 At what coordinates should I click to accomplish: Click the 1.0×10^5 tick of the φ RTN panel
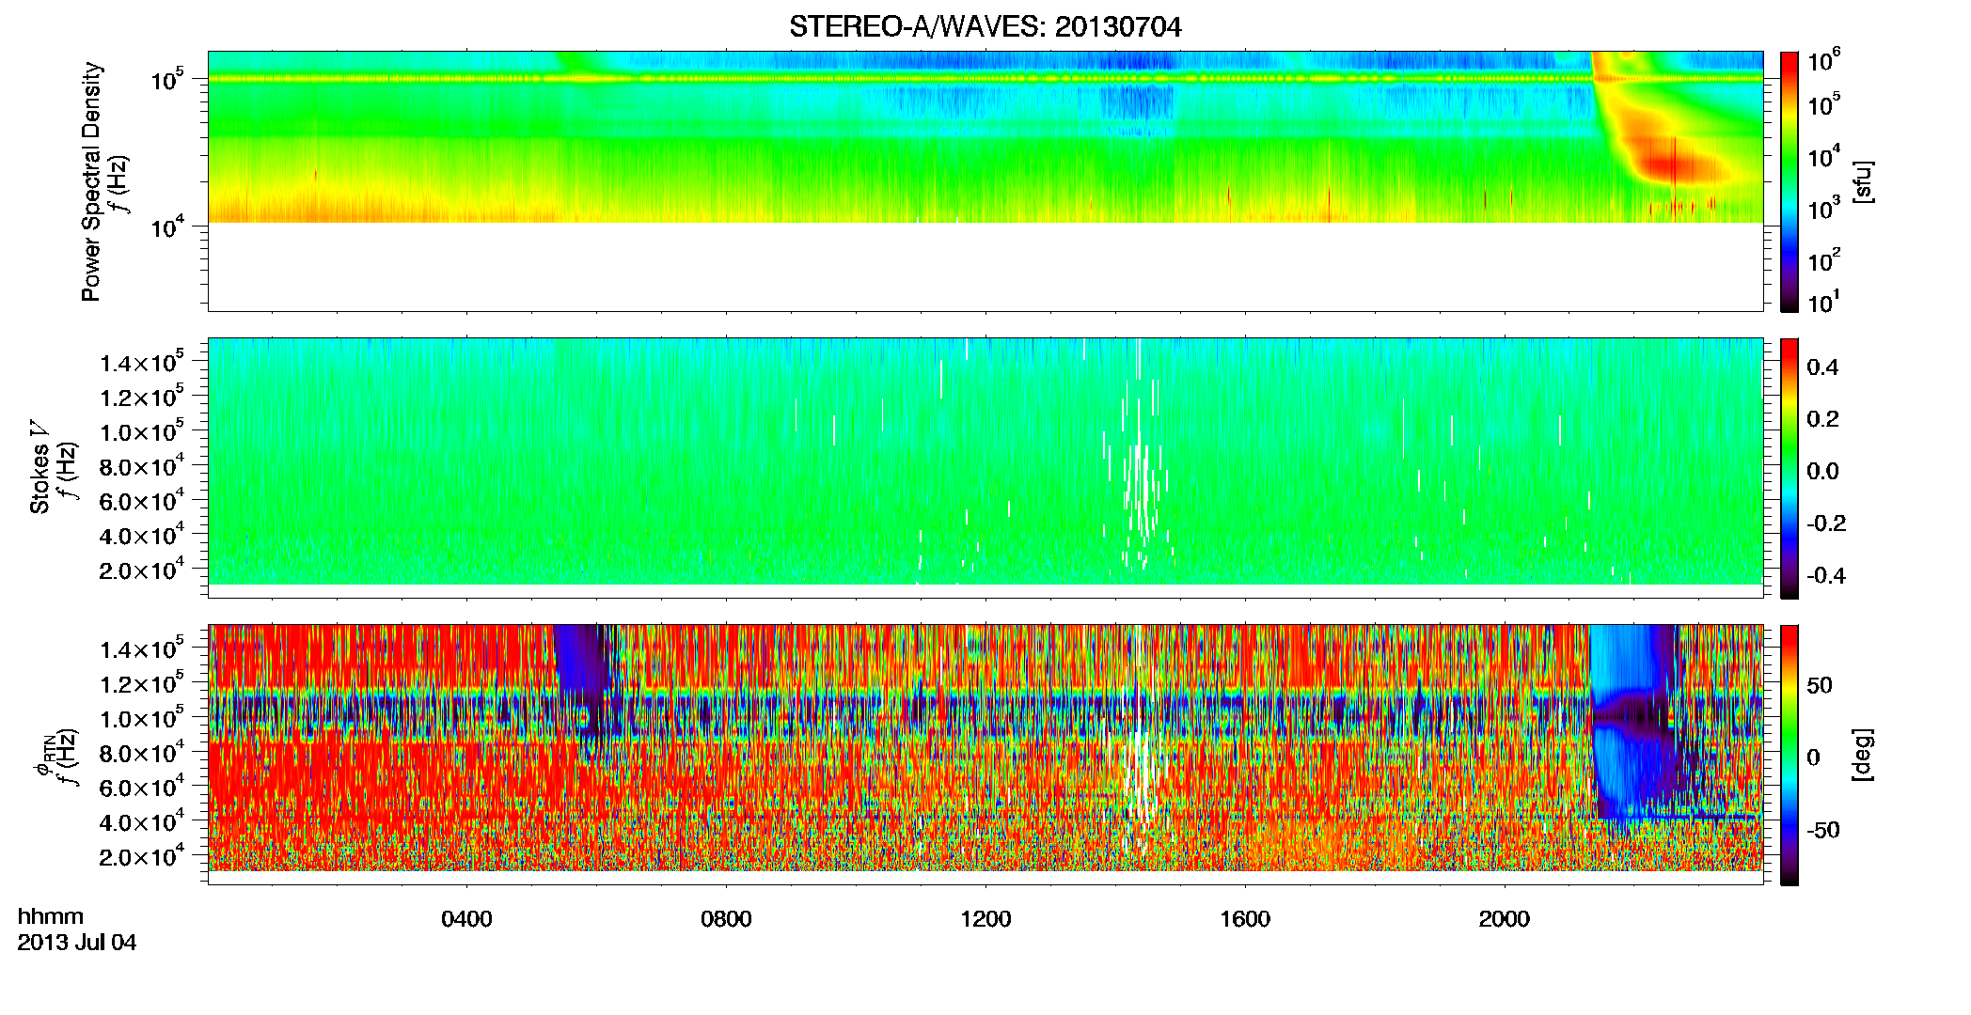(x=141, y=719)
